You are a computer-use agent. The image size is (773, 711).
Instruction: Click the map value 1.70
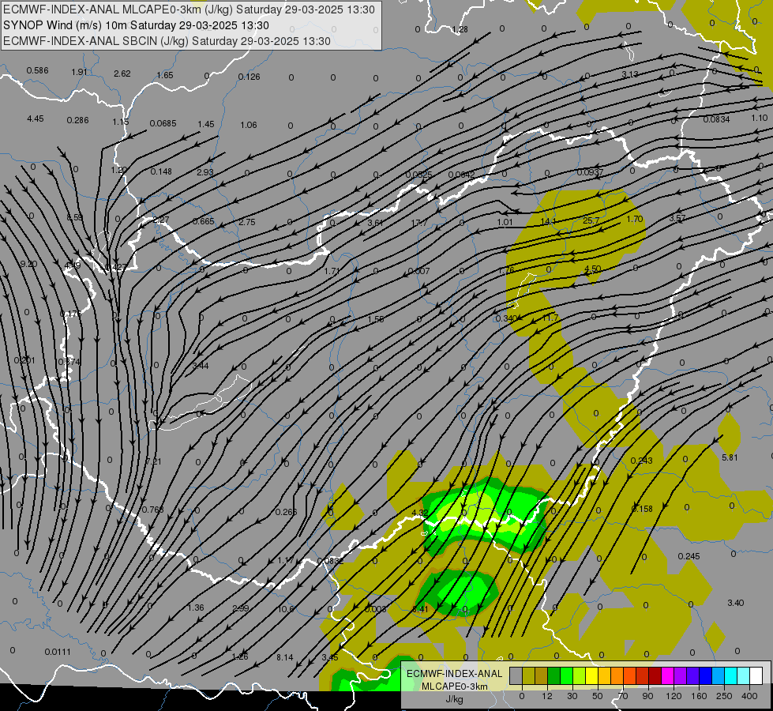[635, 219]
